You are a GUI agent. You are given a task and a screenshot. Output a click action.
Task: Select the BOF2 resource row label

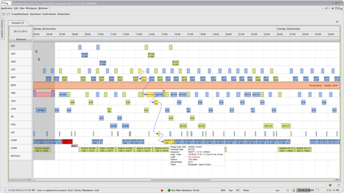pyautogui.click(x=21, y=85)
